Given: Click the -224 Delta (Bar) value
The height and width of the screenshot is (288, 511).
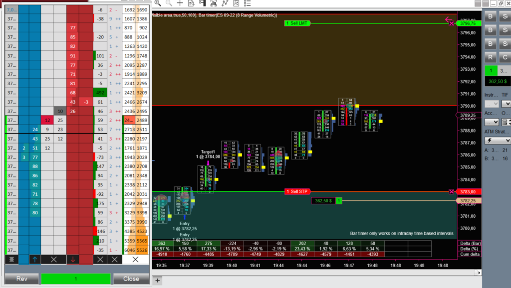Looking at the screenshot, I should point(232,244).
